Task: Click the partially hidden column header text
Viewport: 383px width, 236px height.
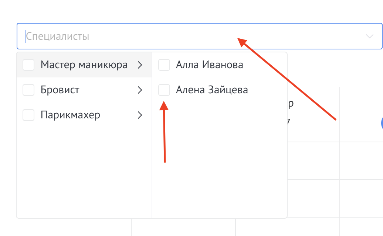Action: click(x=291, y=104)
